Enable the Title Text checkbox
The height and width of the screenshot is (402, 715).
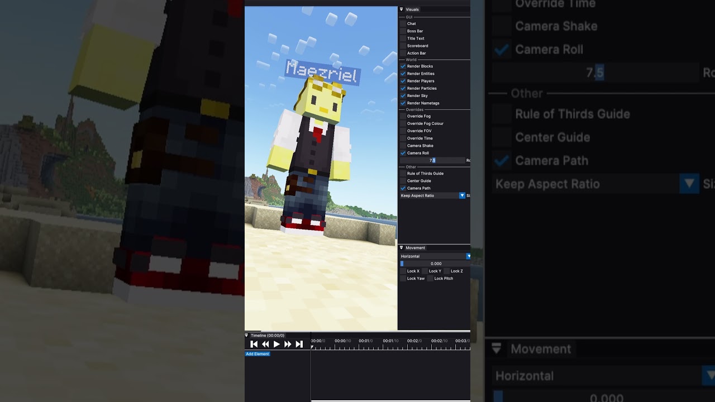[x=403, y=39]
